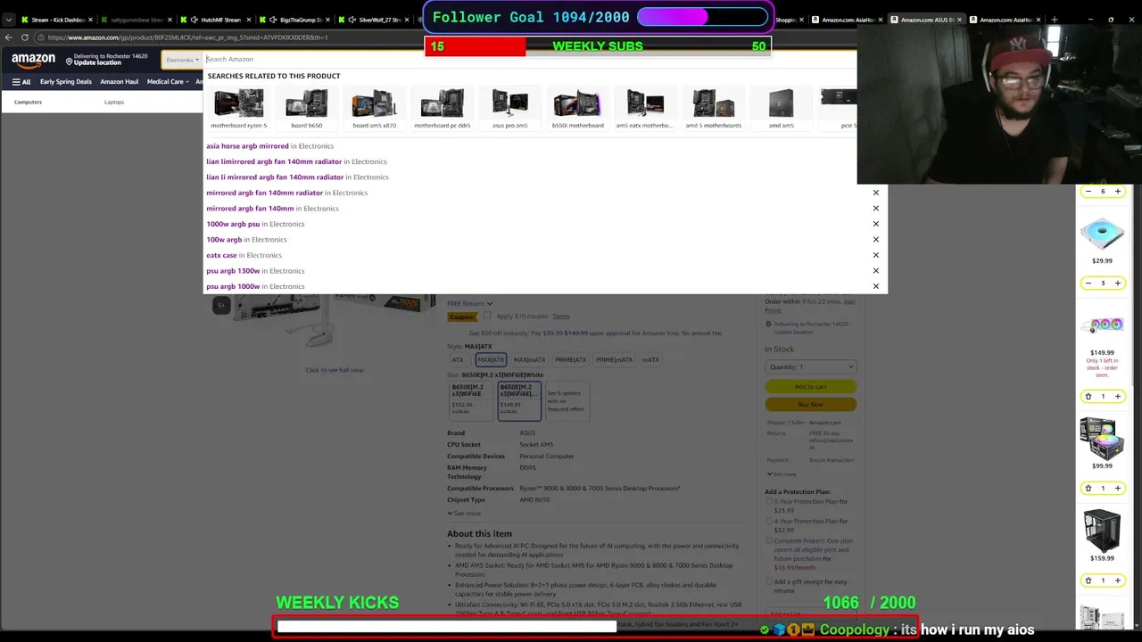Tick the Apply $10 coupon checkbox

[x=486, y=316]
